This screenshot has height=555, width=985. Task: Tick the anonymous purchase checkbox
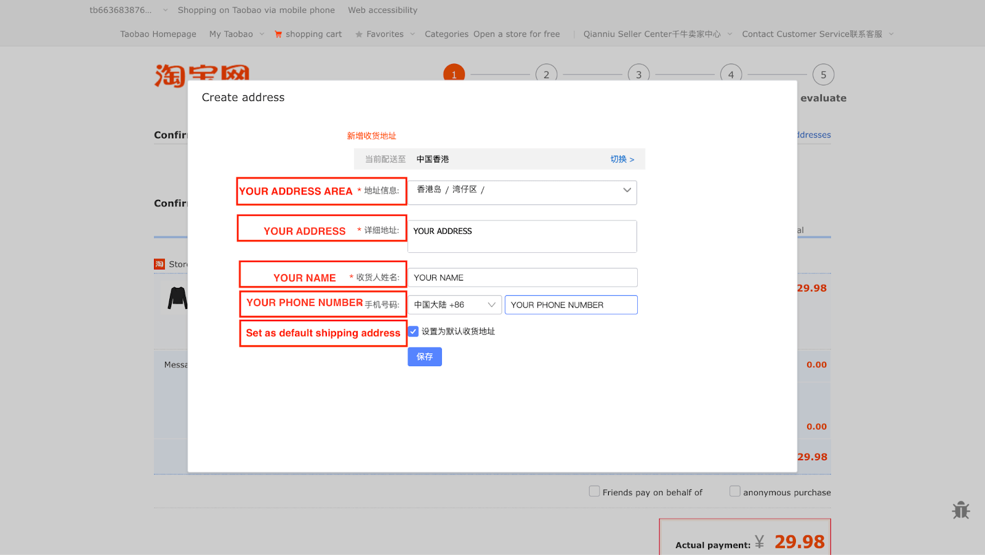pyautogui.click(x=734, y=491)
